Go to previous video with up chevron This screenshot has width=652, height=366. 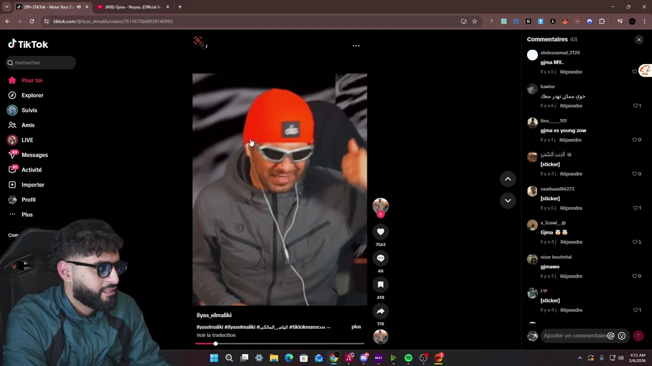point(508,179)
